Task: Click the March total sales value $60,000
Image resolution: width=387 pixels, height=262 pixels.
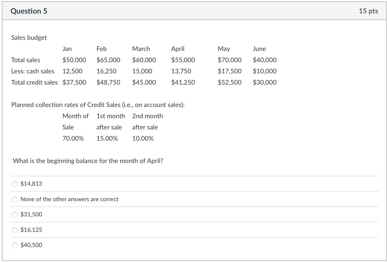Action: 144,60
